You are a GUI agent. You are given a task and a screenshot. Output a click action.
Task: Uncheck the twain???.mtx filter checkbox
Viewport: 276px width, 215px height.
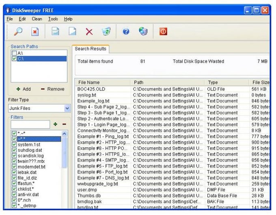14,161
